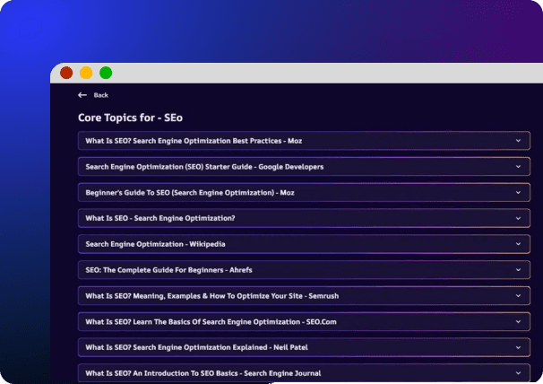Select SEO: The Complete Guide For Beginners title

tap(168, 270)
